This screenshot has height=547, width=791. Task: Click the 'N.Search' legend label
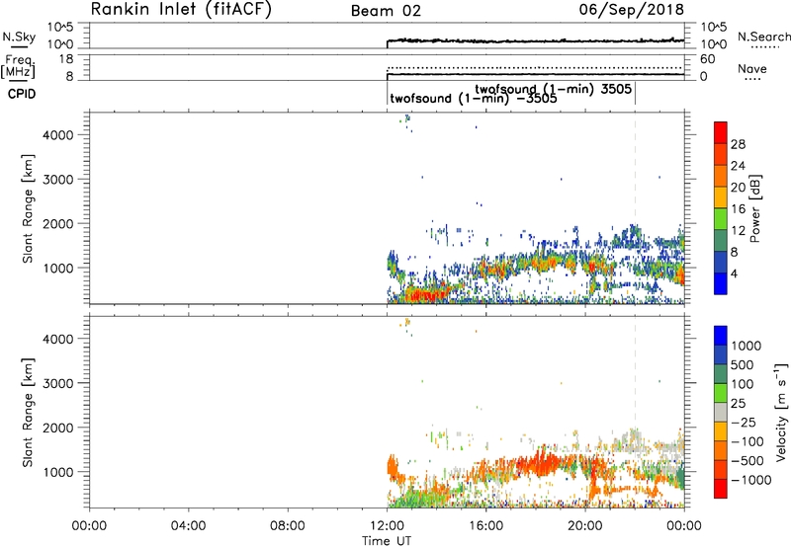point(763,37)
